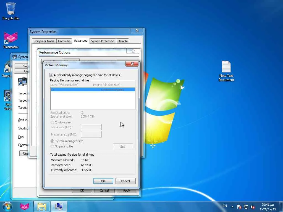Choose the No paging file option
The height and width of the screenshot is (212, 283).
(52, 146)
